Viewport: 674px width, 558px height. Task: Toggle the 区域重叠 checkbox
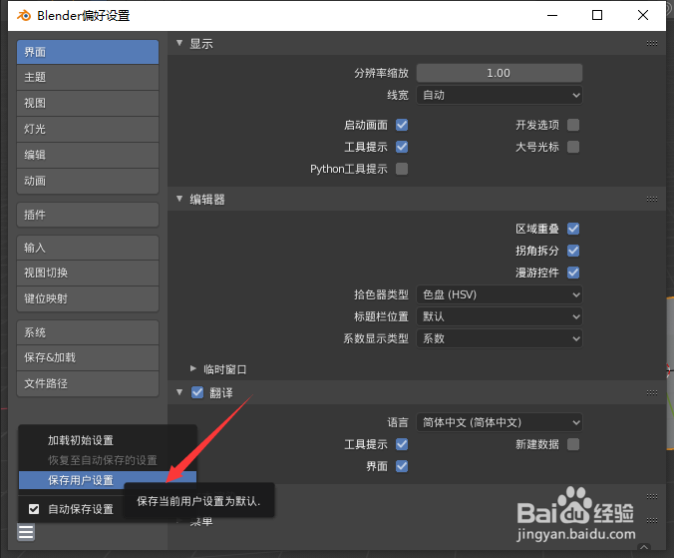click(x=573, y=229)
